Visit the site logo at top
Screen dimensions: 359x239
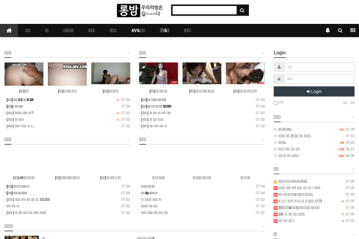[x=139, y=10]
